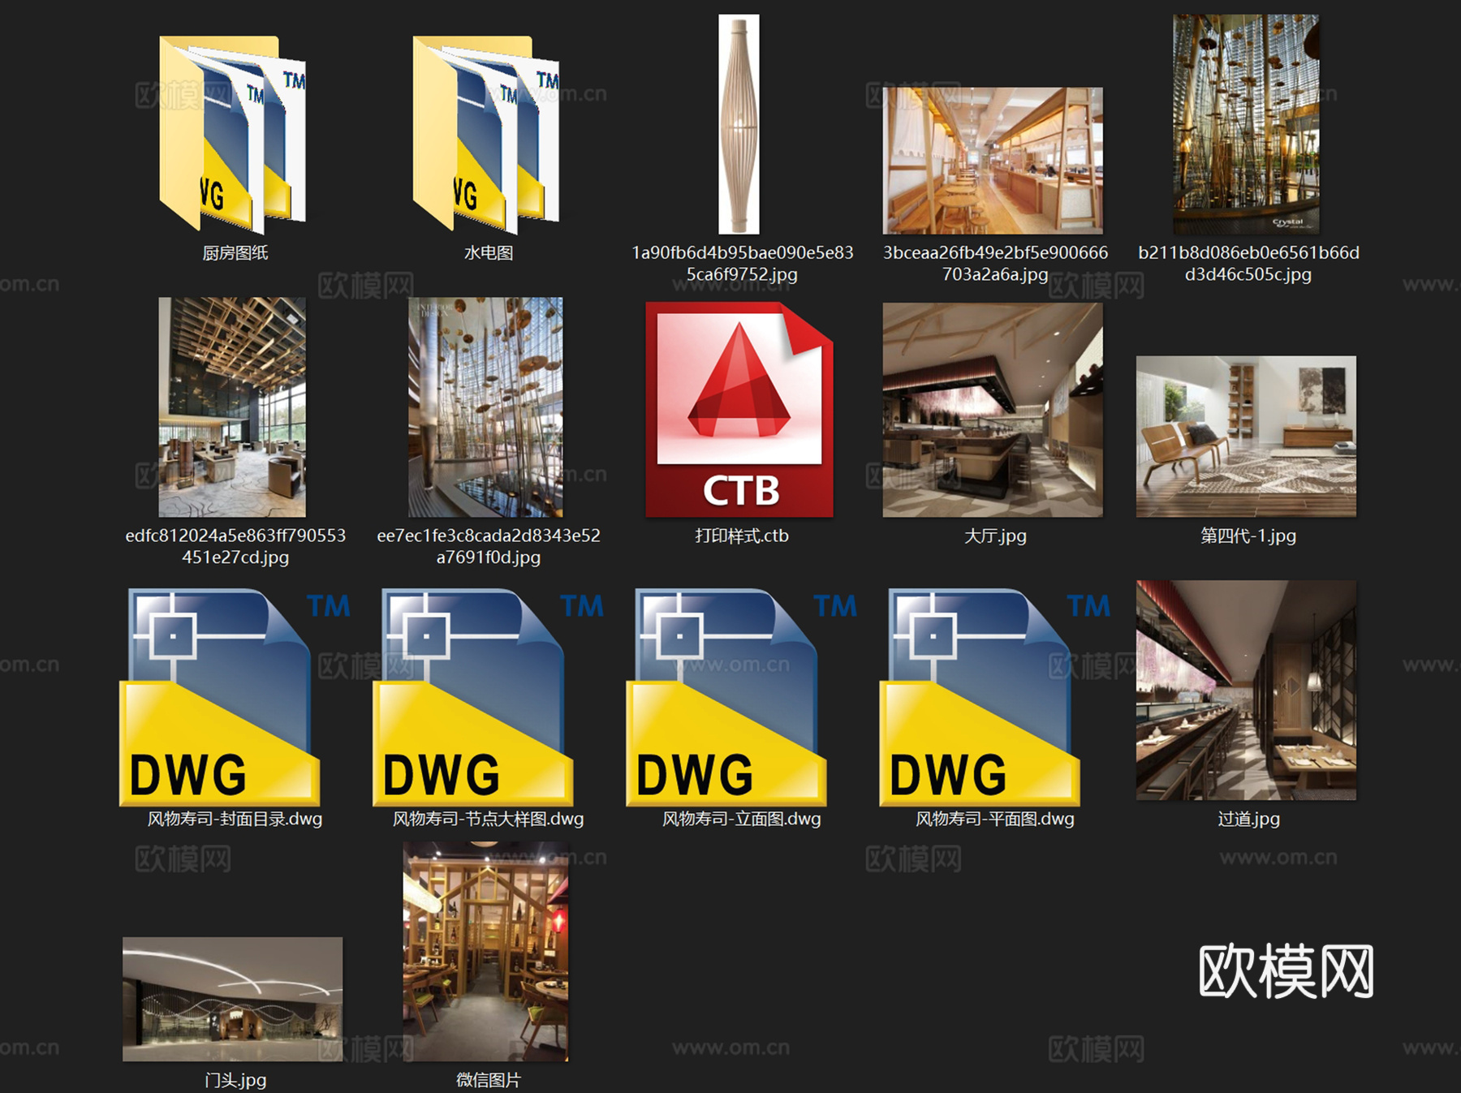
Task: Click the file name 风物寿司-封面目录.dwg
Action: coord(235,819)
